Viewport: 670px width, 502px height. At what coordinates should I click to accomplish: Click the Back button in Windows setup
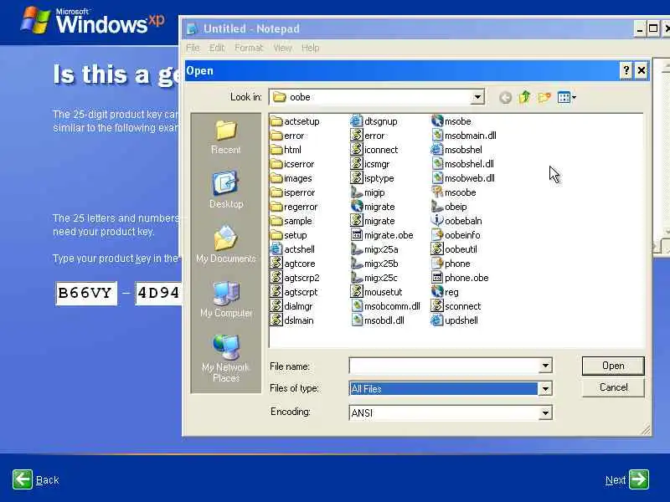[36, 479]
